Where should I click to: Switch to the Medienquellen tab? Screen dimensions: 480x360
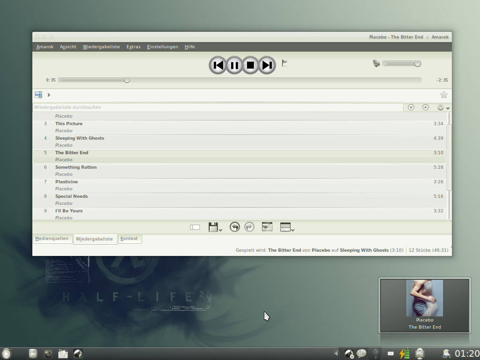(52, 239)
